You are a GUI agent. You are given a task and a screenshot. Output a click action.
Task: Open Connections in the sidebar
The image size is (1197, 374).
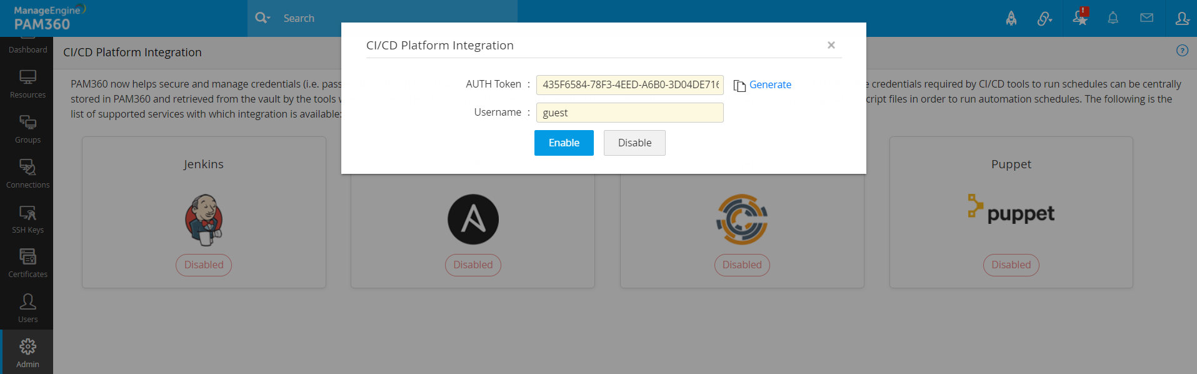click(x=28, y=174)
